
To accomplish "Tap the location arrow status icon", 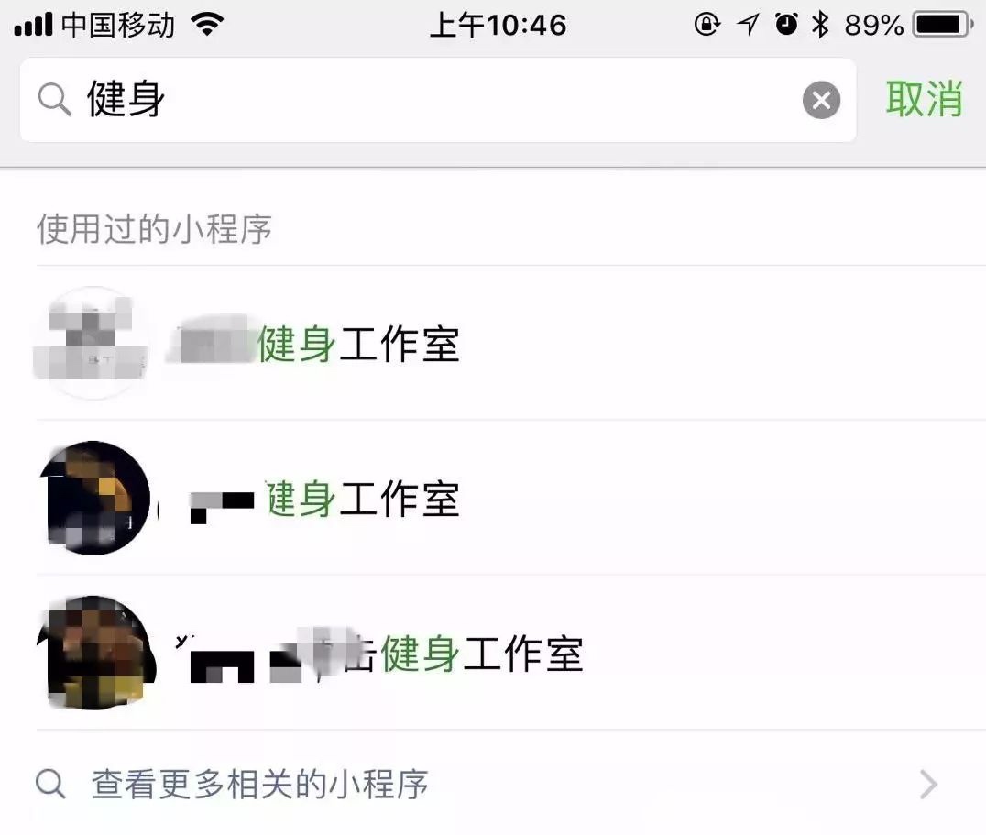I will [x=748, y=25].
